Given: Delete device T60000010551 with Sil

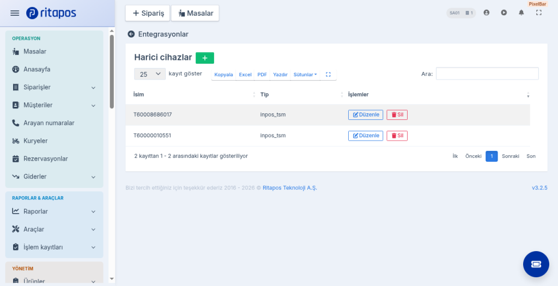Looking at the screenshot, I should coord(397,136).
